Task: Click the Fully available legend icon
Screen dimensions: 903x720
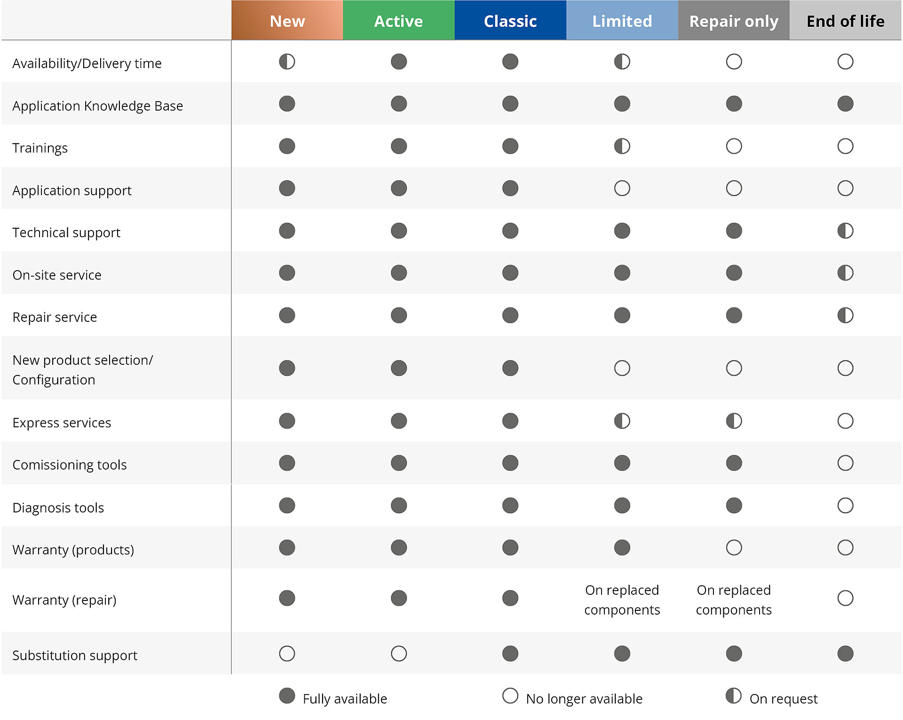Action: click(287, 696)
